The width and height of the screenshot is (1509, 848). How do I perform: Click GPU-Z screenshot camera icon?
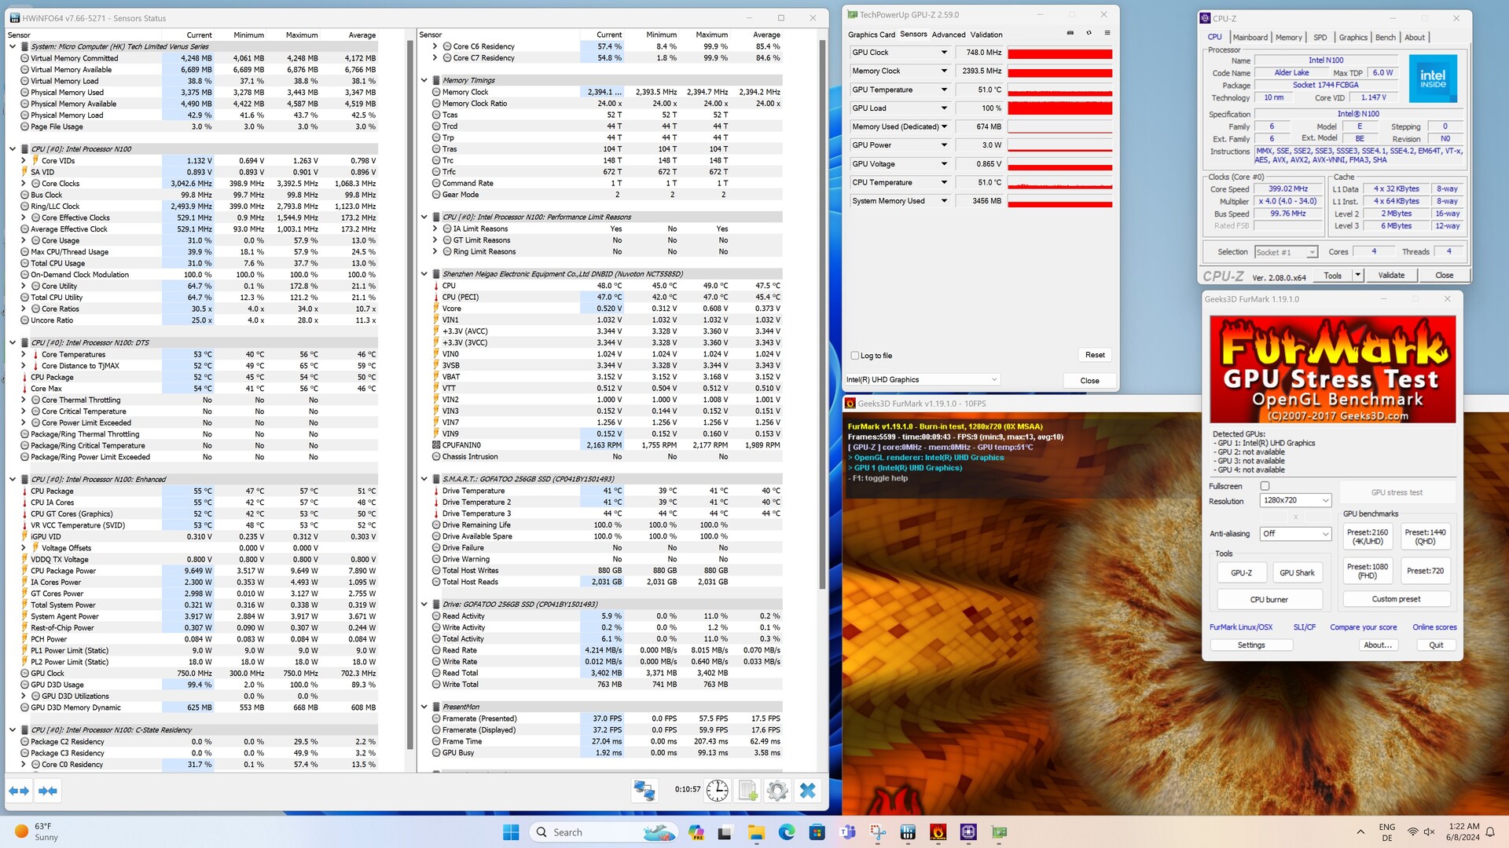click(x=1070, y=33)
